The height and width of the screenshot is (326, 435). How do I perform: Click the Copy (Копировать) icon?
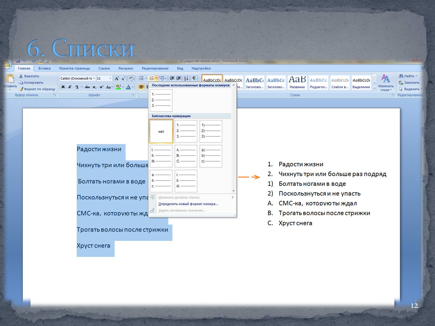tap(21, 83)
